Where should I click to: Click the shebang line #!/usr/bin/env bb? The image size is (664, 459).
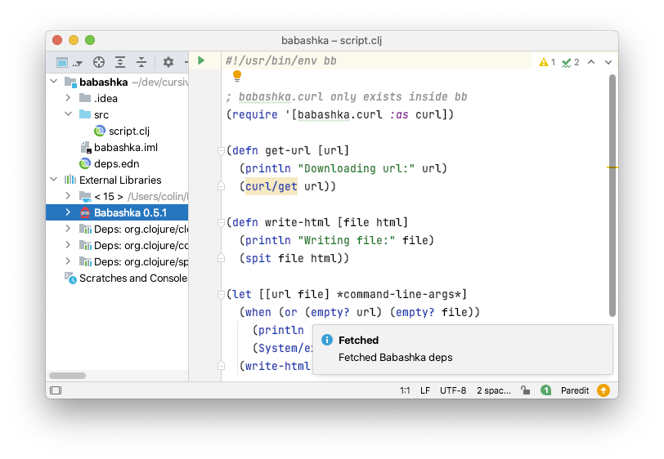point(281,61)
